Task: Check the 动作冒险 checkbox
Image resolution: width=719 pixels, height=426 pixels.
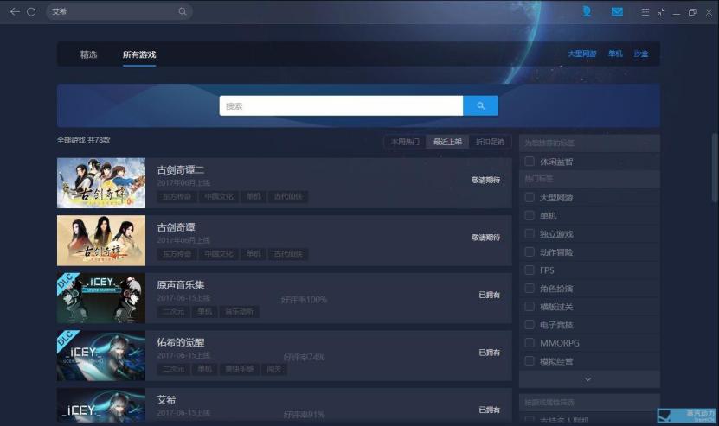Action: tap(530, 252)
